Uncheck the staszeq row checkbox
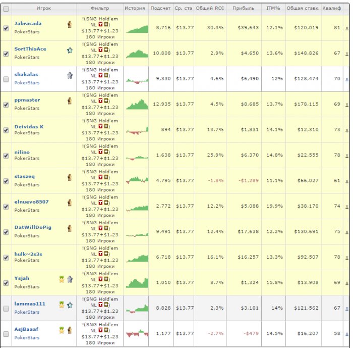This screenshot has width=353, height=348. 6,181
